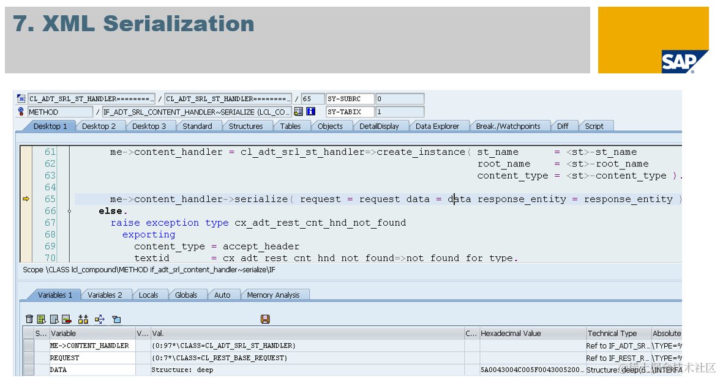720x378 pixels.
Task: Open the DetailDisplay tab
Action: coord(380,126)
